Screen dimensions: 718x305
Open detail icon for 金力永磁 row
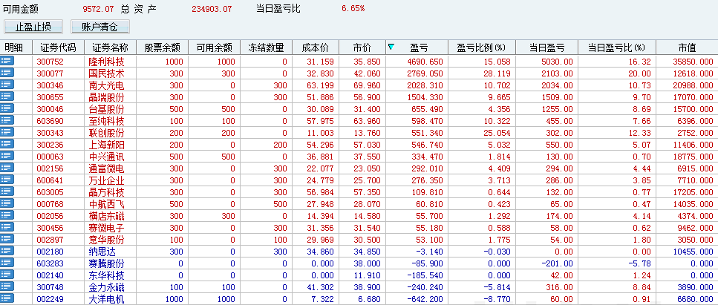click(7, 286)
